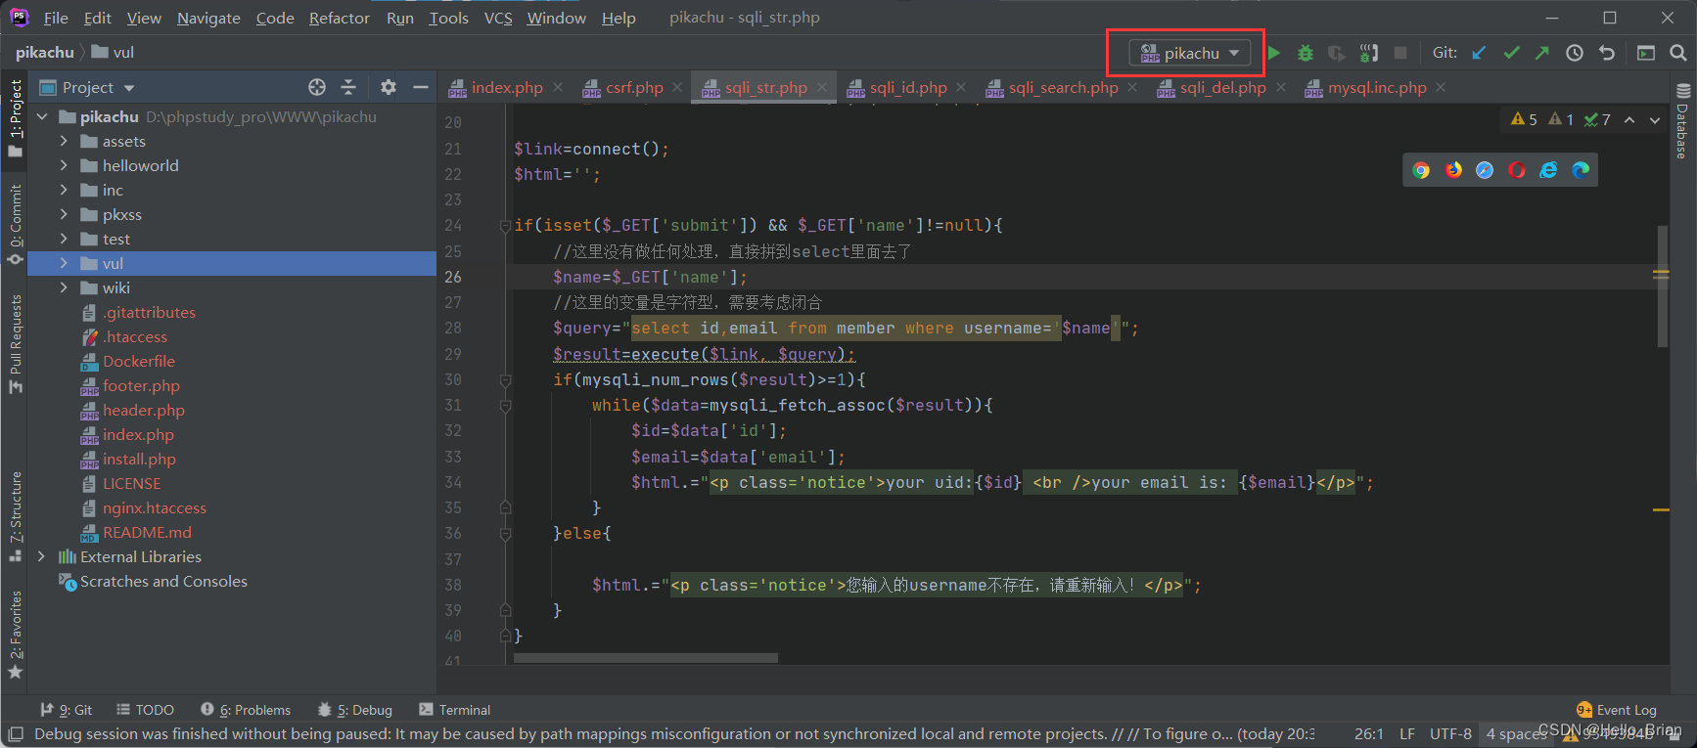
Task: Toggle the Favorites side panel
Action: (15, 635)
